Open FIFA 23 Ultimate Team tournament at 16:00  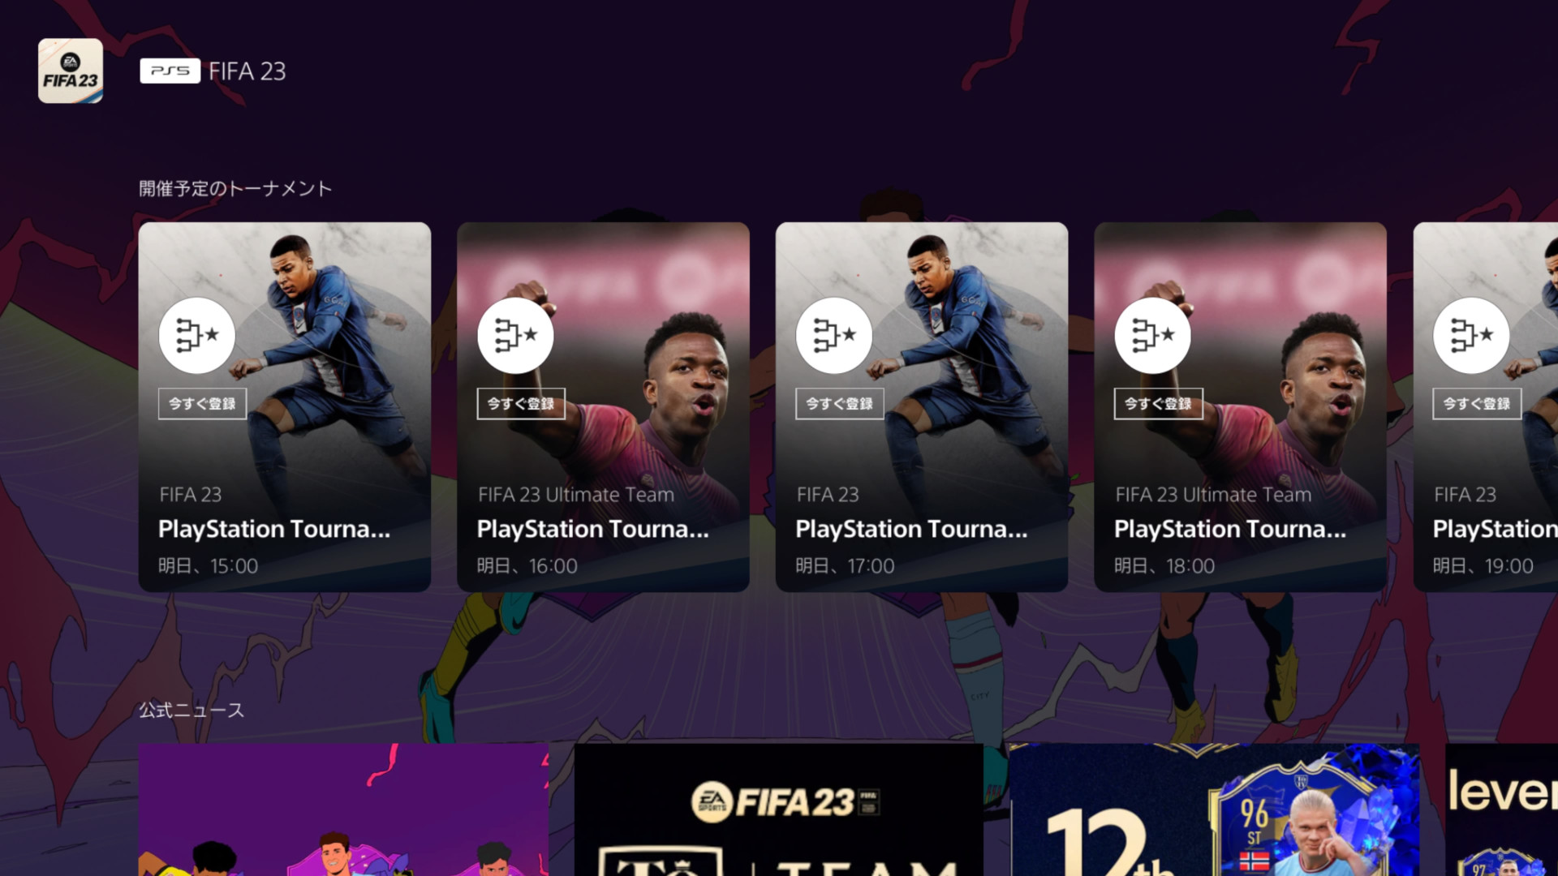click(x=603, y=406)
